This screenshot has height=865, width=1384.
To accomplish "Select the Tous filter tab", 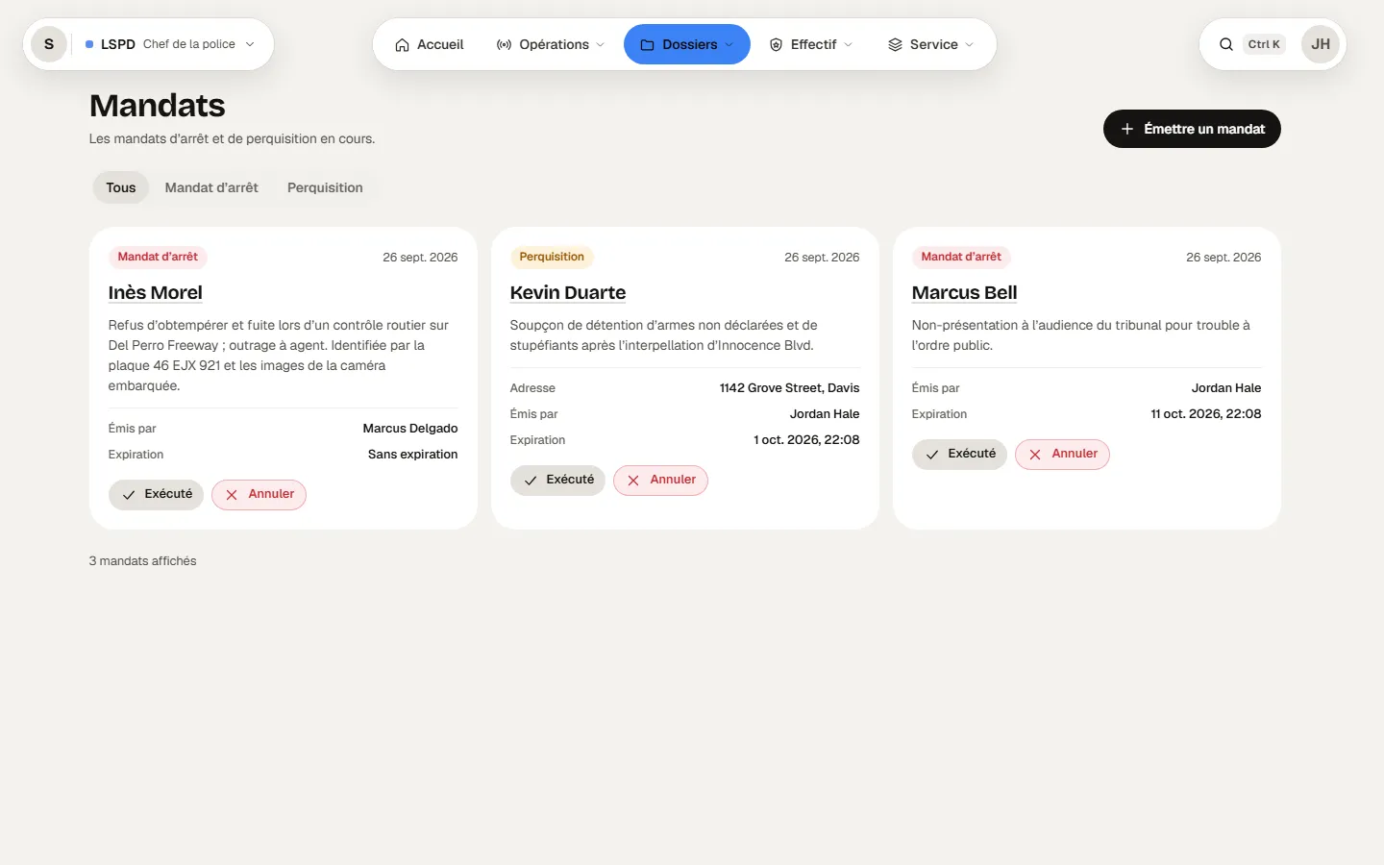I will click(121, 187).
